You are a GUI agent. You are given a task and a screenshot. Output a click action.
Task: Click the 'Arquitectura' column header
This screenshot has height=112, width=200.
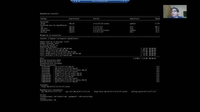click(74, 19)
